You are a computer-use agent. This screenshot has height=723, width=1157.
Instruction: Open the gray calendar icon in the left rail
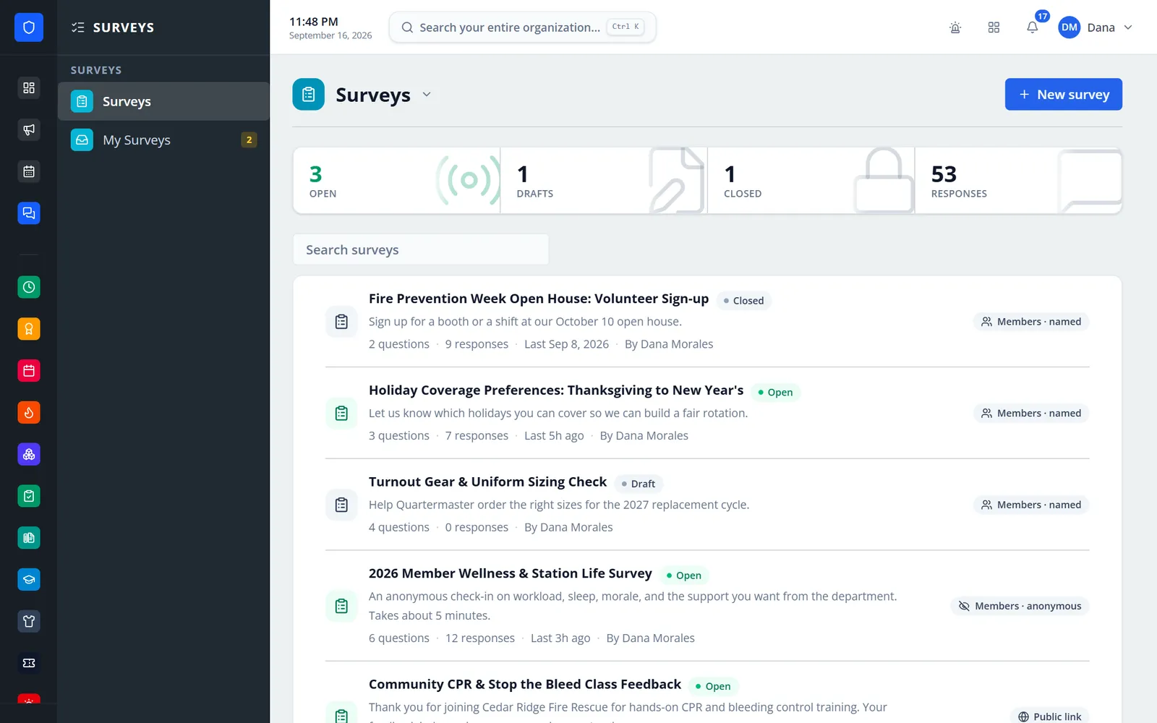point(29,171)
